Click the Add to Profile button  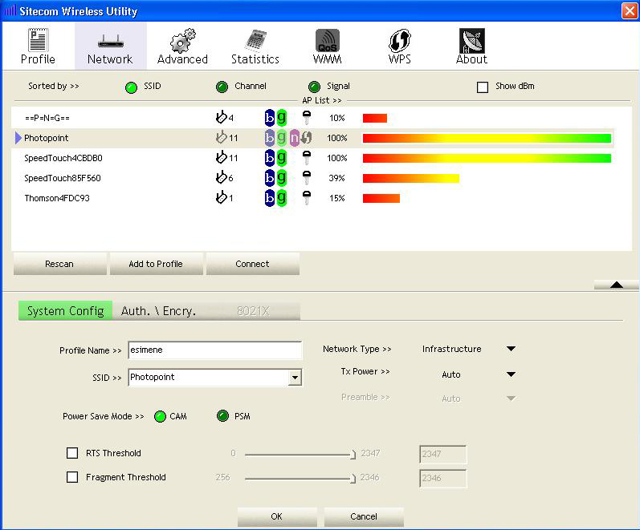coord(156,264)
